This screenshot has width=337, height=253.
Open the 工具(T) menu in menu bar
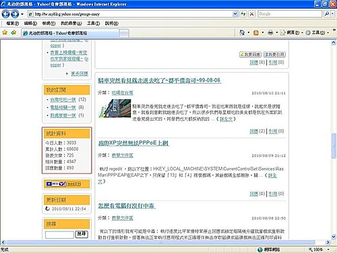pyautogui.click(x=93, y=24)
